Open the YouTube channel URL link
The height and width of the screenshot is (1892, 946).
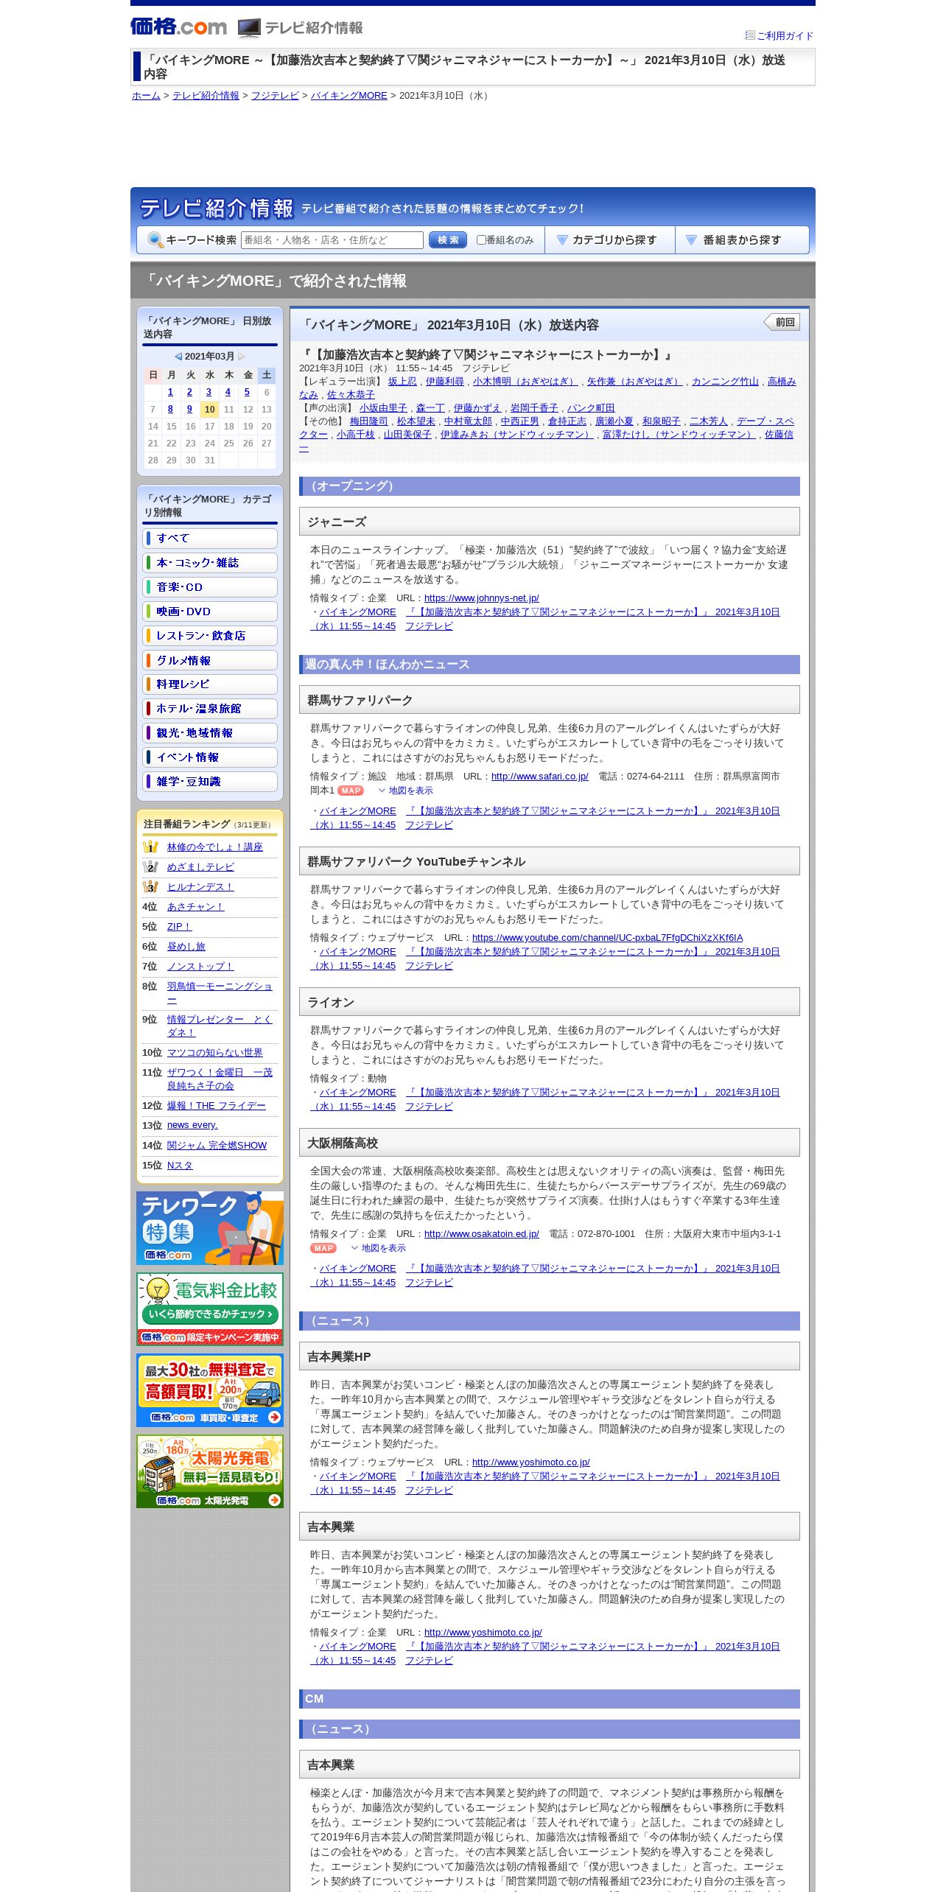pos(607,938)
